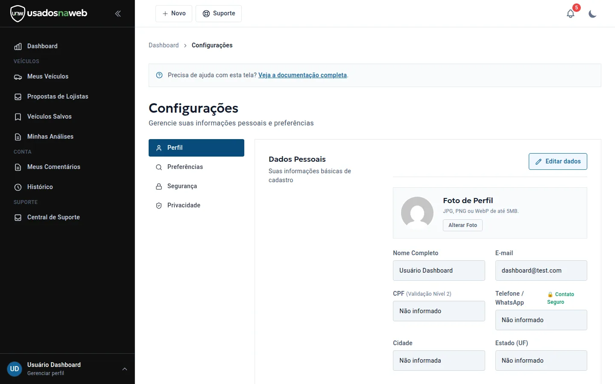Viewport: 615px width, 384px height.
Task: Click the Cidade field
Action: (439, 361)
